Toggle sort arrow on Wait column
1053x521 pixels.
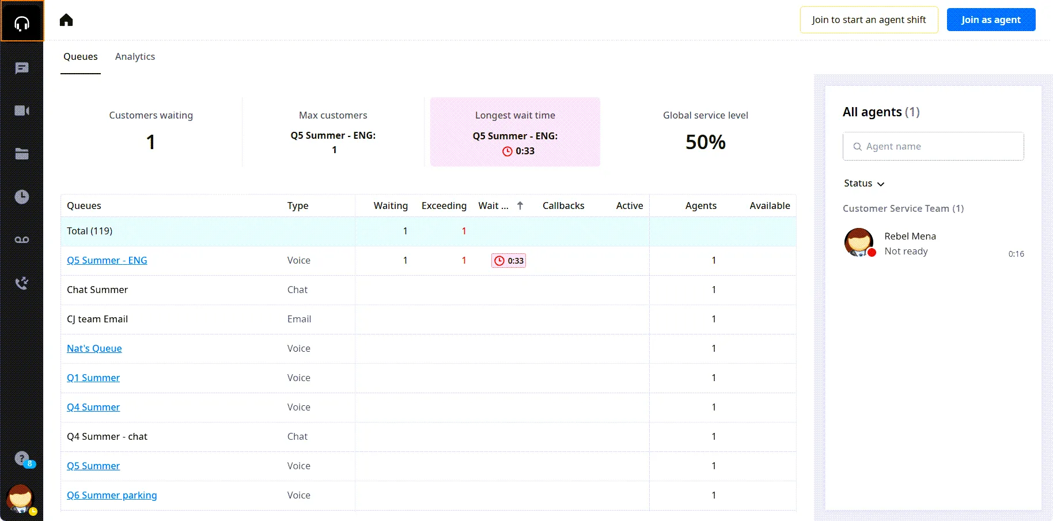point(520,206)
